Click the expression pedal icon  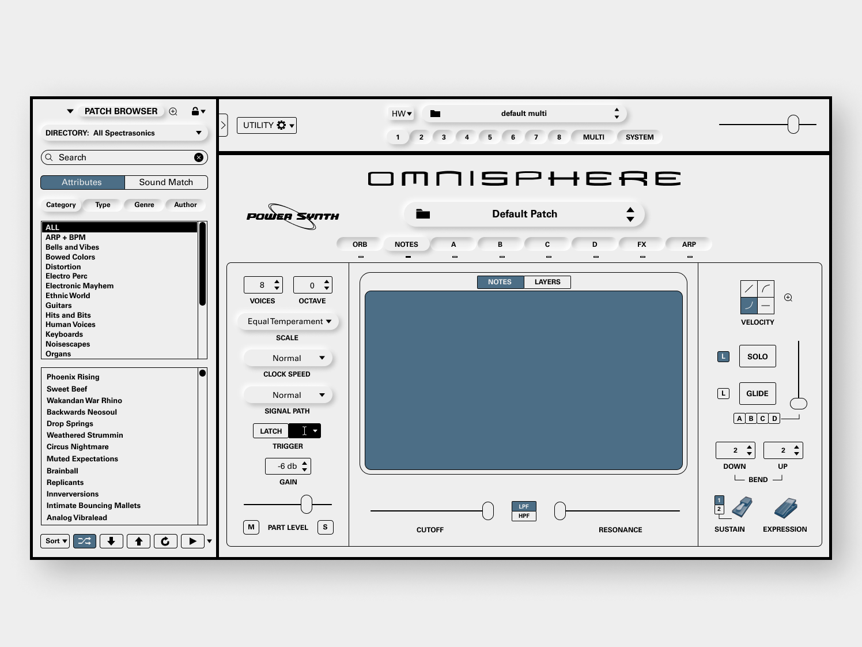[x=785, y=508]
